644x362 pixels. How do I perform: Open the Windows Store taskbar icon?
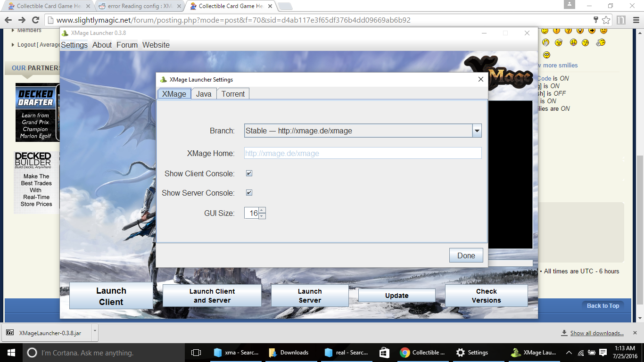coord(385,353)
